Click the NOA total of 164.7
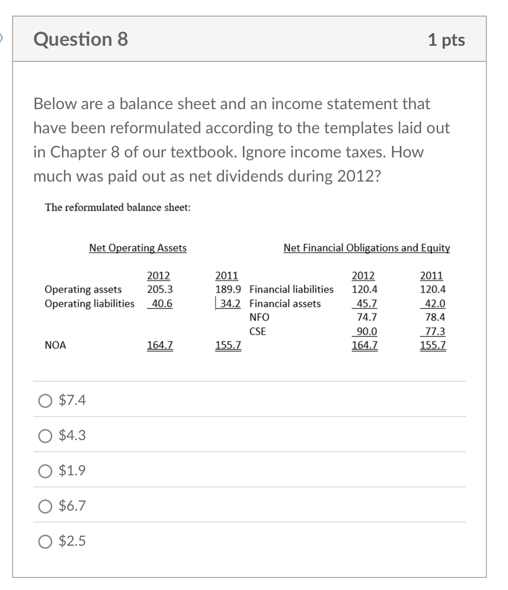 [160, 345]
